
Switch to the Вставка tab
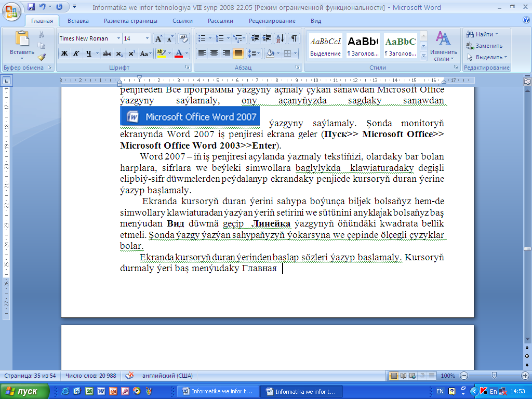coord(78,21)
